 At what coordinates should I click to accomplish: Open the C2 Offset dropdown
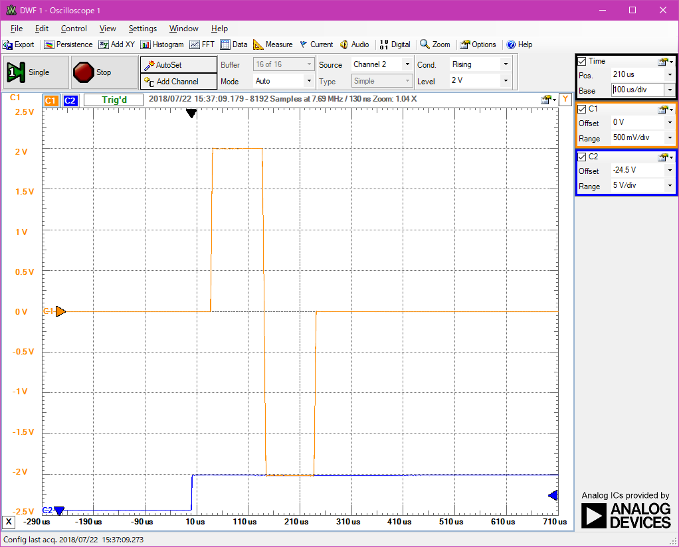tap(670, 170)
